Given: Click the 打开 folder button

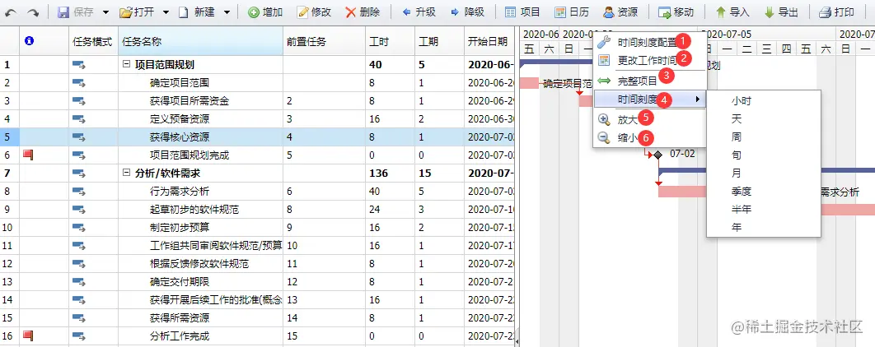Looking at the screenshot, I should click(138, 12).
